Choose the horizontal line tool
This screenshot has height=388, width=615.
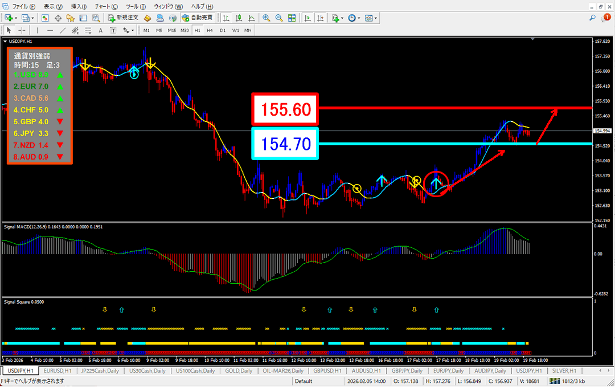coord(50,30)
